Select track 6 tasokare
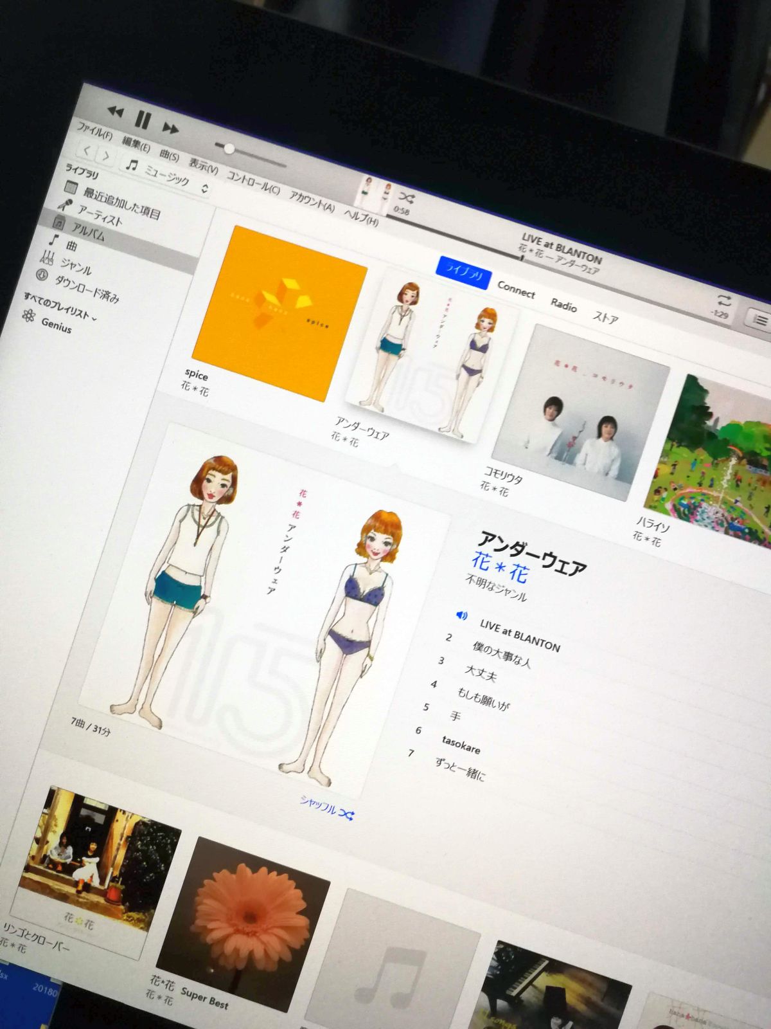Viewport: 771px width, 1029px height. (461, 744)
